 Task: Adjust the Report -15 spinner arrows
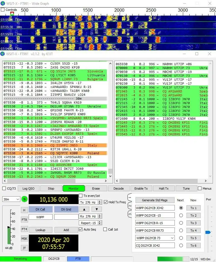[100, 223]
